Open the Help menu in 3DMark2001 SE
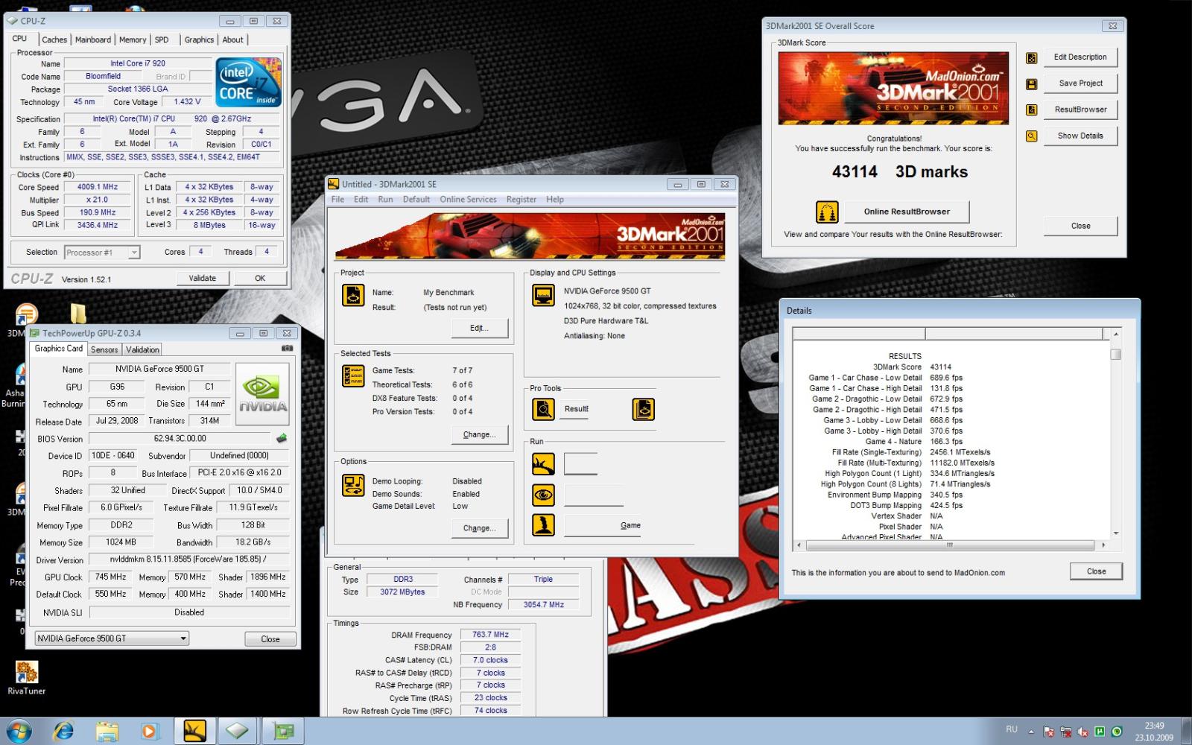The height and width of the screenshot is (745, 1192). pyautogui.click(x=555, y=200)
